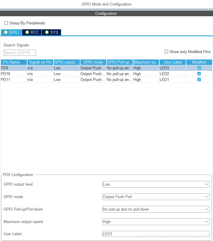Click PD11 row High speed cell
The width and height of the screenshot is (213, 241).
(x=146, y=80)
